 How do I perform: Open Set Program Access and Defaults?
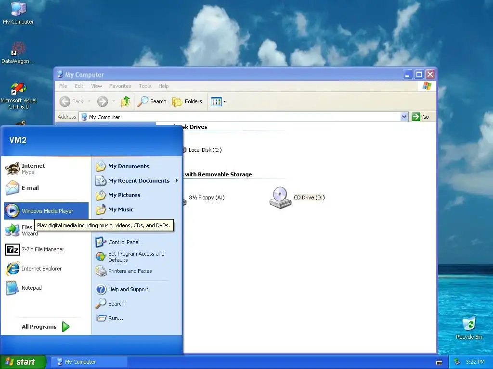(x=137, y=257)
